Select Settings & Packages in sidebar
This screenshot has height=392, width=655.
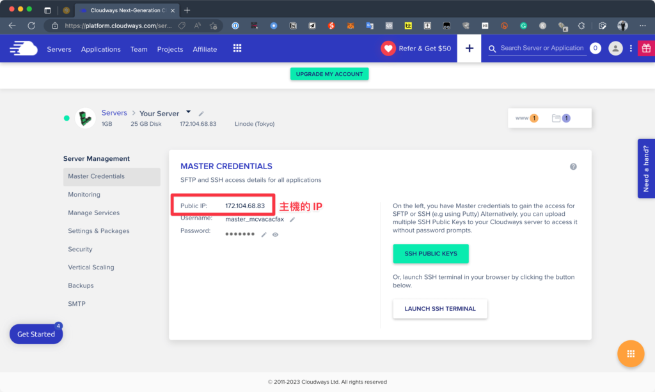pyautogui.click(x=99, y=230)
